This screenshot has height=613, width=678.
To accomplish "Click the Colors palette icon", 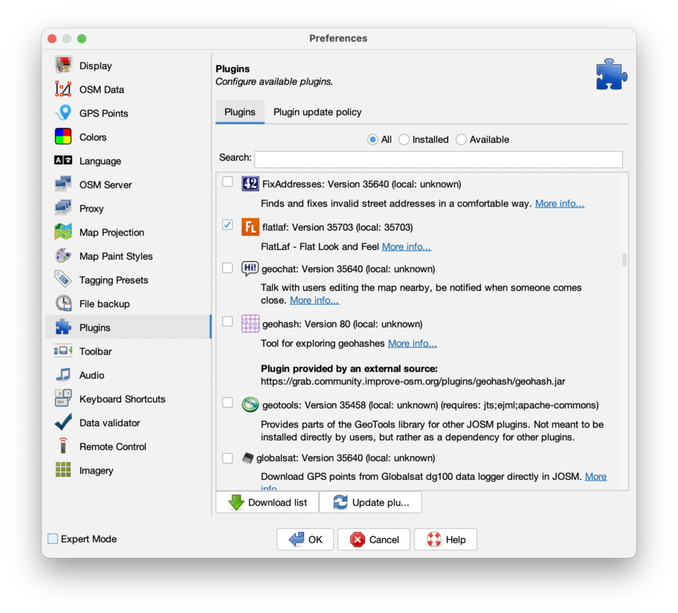I will (63, 137).
